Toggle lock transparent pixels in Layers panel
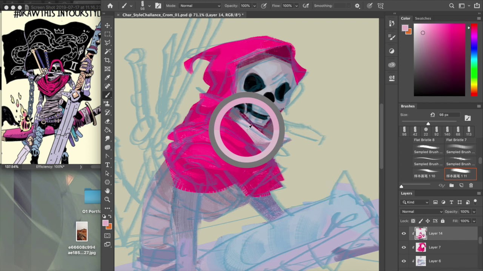Image resolution: width=483 pixels, height=271 pixels. click(413, 221)
